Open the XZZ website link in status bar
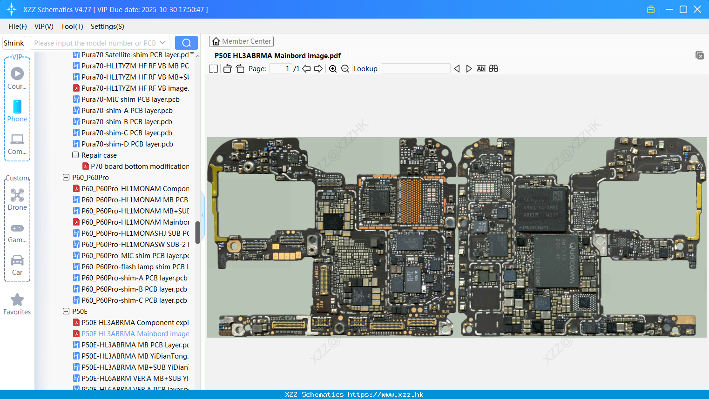 pos(385,394)
